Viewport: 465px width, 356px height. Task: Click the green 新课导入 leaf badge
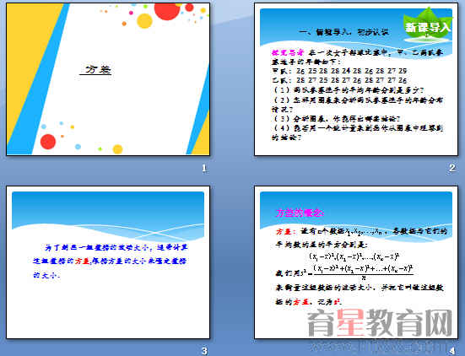point(428,26)
